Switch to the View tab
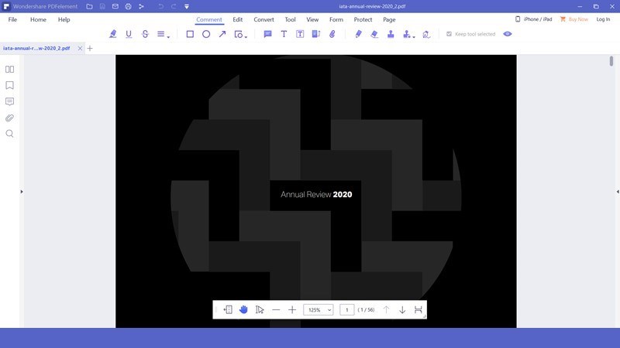The image size is (620, 348). click(312, 19)
